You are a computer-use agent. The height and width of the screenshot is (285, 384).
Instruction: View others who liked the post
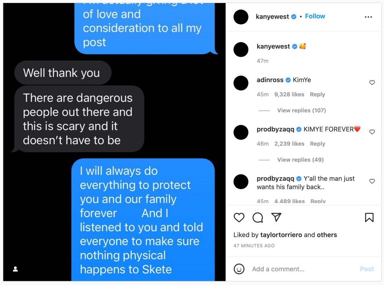pos(327,235)
